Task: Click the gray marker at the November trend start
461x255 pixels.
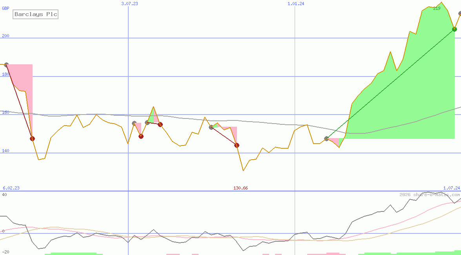Action: (x=326, y=138)
